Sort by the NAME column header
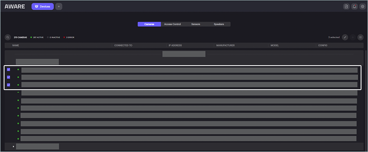 click(x=16, y=45)
